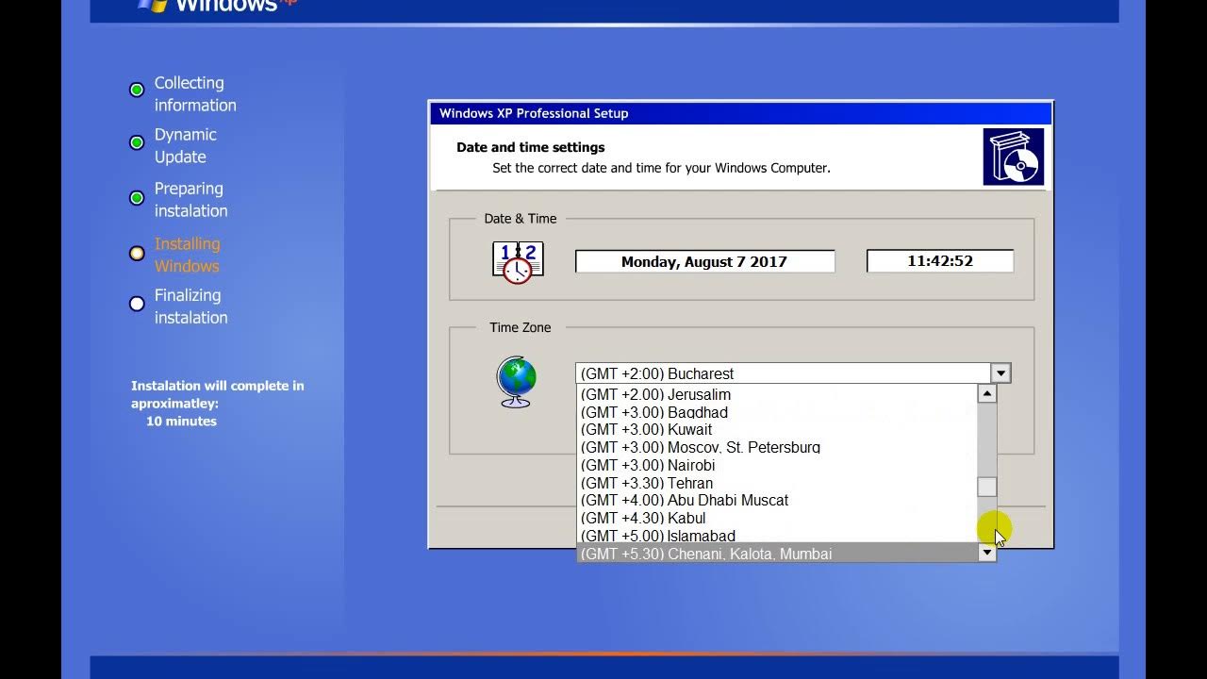Click the Finalizing instalation step indicator
This screenshot has height=679, width=1207.
point(137,304)
